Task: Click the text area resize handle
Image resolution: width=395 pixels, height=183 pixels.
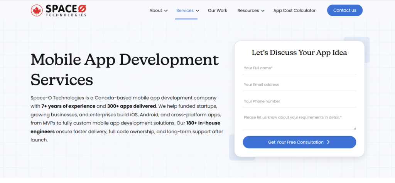Action: point(354,128)
